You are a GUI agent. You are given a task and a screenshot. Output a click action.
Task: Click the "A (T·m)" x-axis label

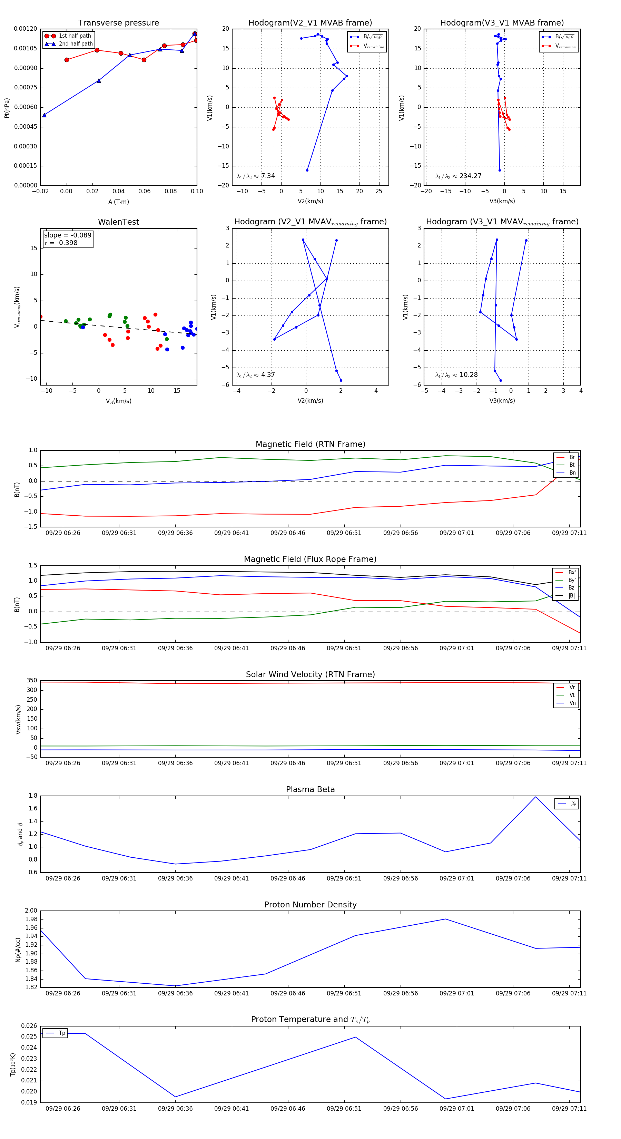coord(118,202)
